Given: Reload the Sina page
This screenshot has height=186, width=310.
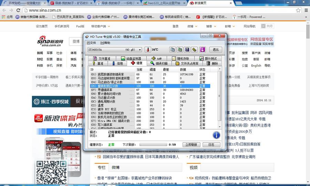Looking at the screenshot, I should pos(18,10).
